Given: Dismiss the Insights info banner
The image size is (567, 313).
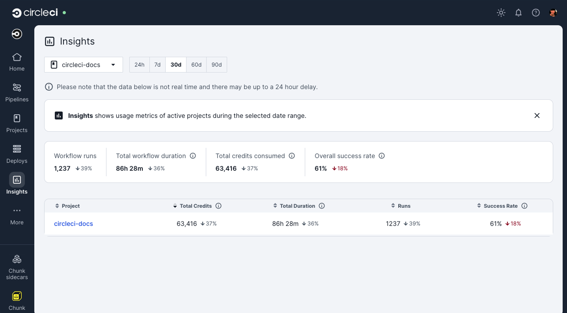Looking at the screenshot, I should 537,116.
